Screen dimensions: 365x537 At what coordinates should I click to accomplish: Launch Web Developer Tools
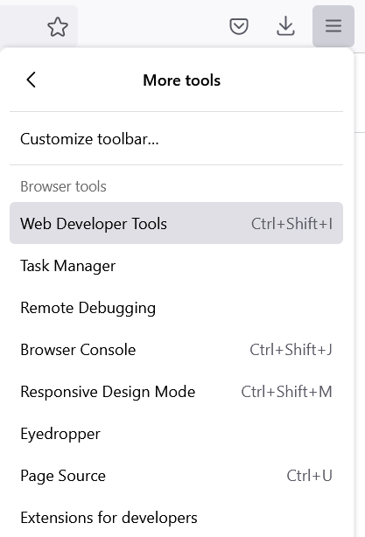click(x=176, y=223)
